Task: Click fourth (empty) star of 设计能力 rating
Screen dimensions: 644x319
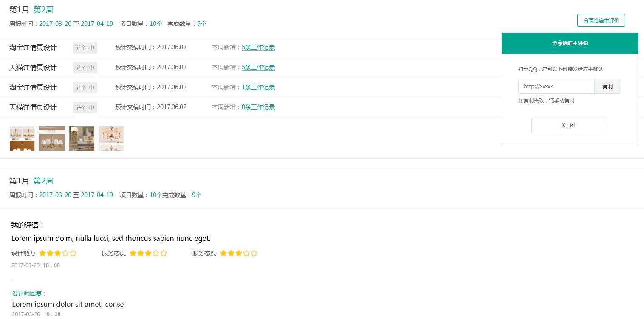Action: point(65,253)
